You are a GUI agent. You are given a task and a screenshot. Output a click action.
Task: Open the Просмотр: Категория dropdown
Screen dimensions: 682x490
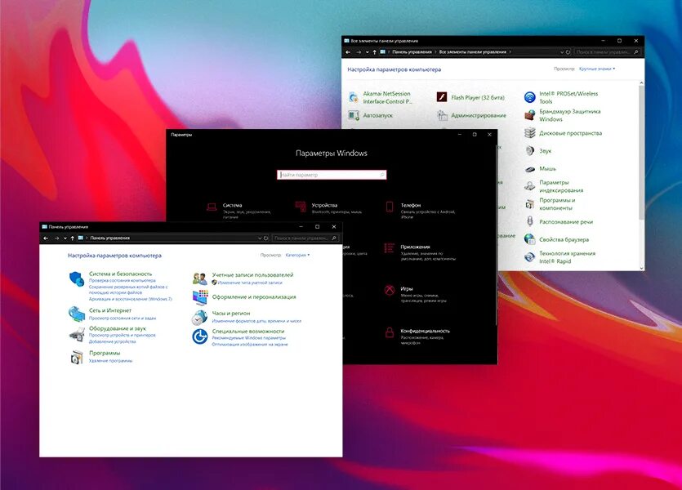(x=297, y=256)
